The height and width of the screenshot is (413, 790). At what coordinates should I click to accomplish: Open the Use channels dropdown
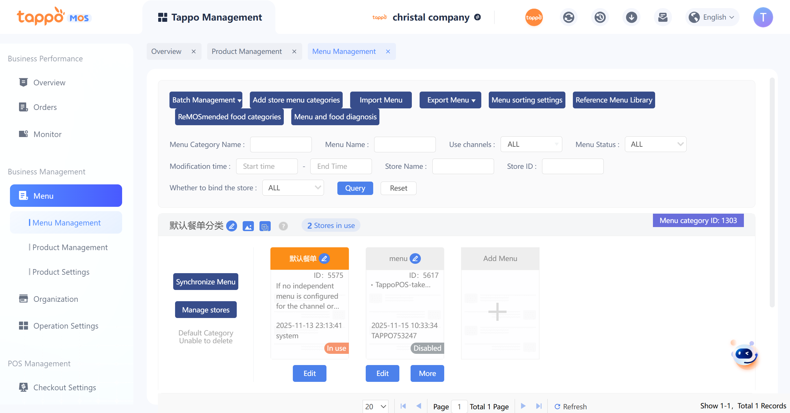tap(531, 144)
